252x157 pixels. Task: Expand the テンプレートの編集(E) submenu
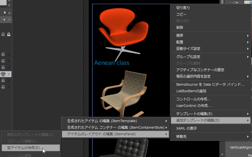[x=211, y=114]
